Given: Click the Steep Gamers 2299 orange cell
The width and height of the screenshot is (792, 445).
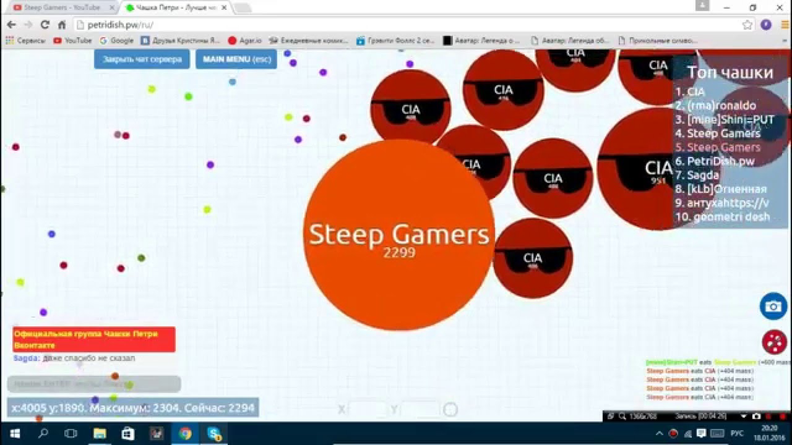Looking at the screenshot, I should (x=399, y=235).
